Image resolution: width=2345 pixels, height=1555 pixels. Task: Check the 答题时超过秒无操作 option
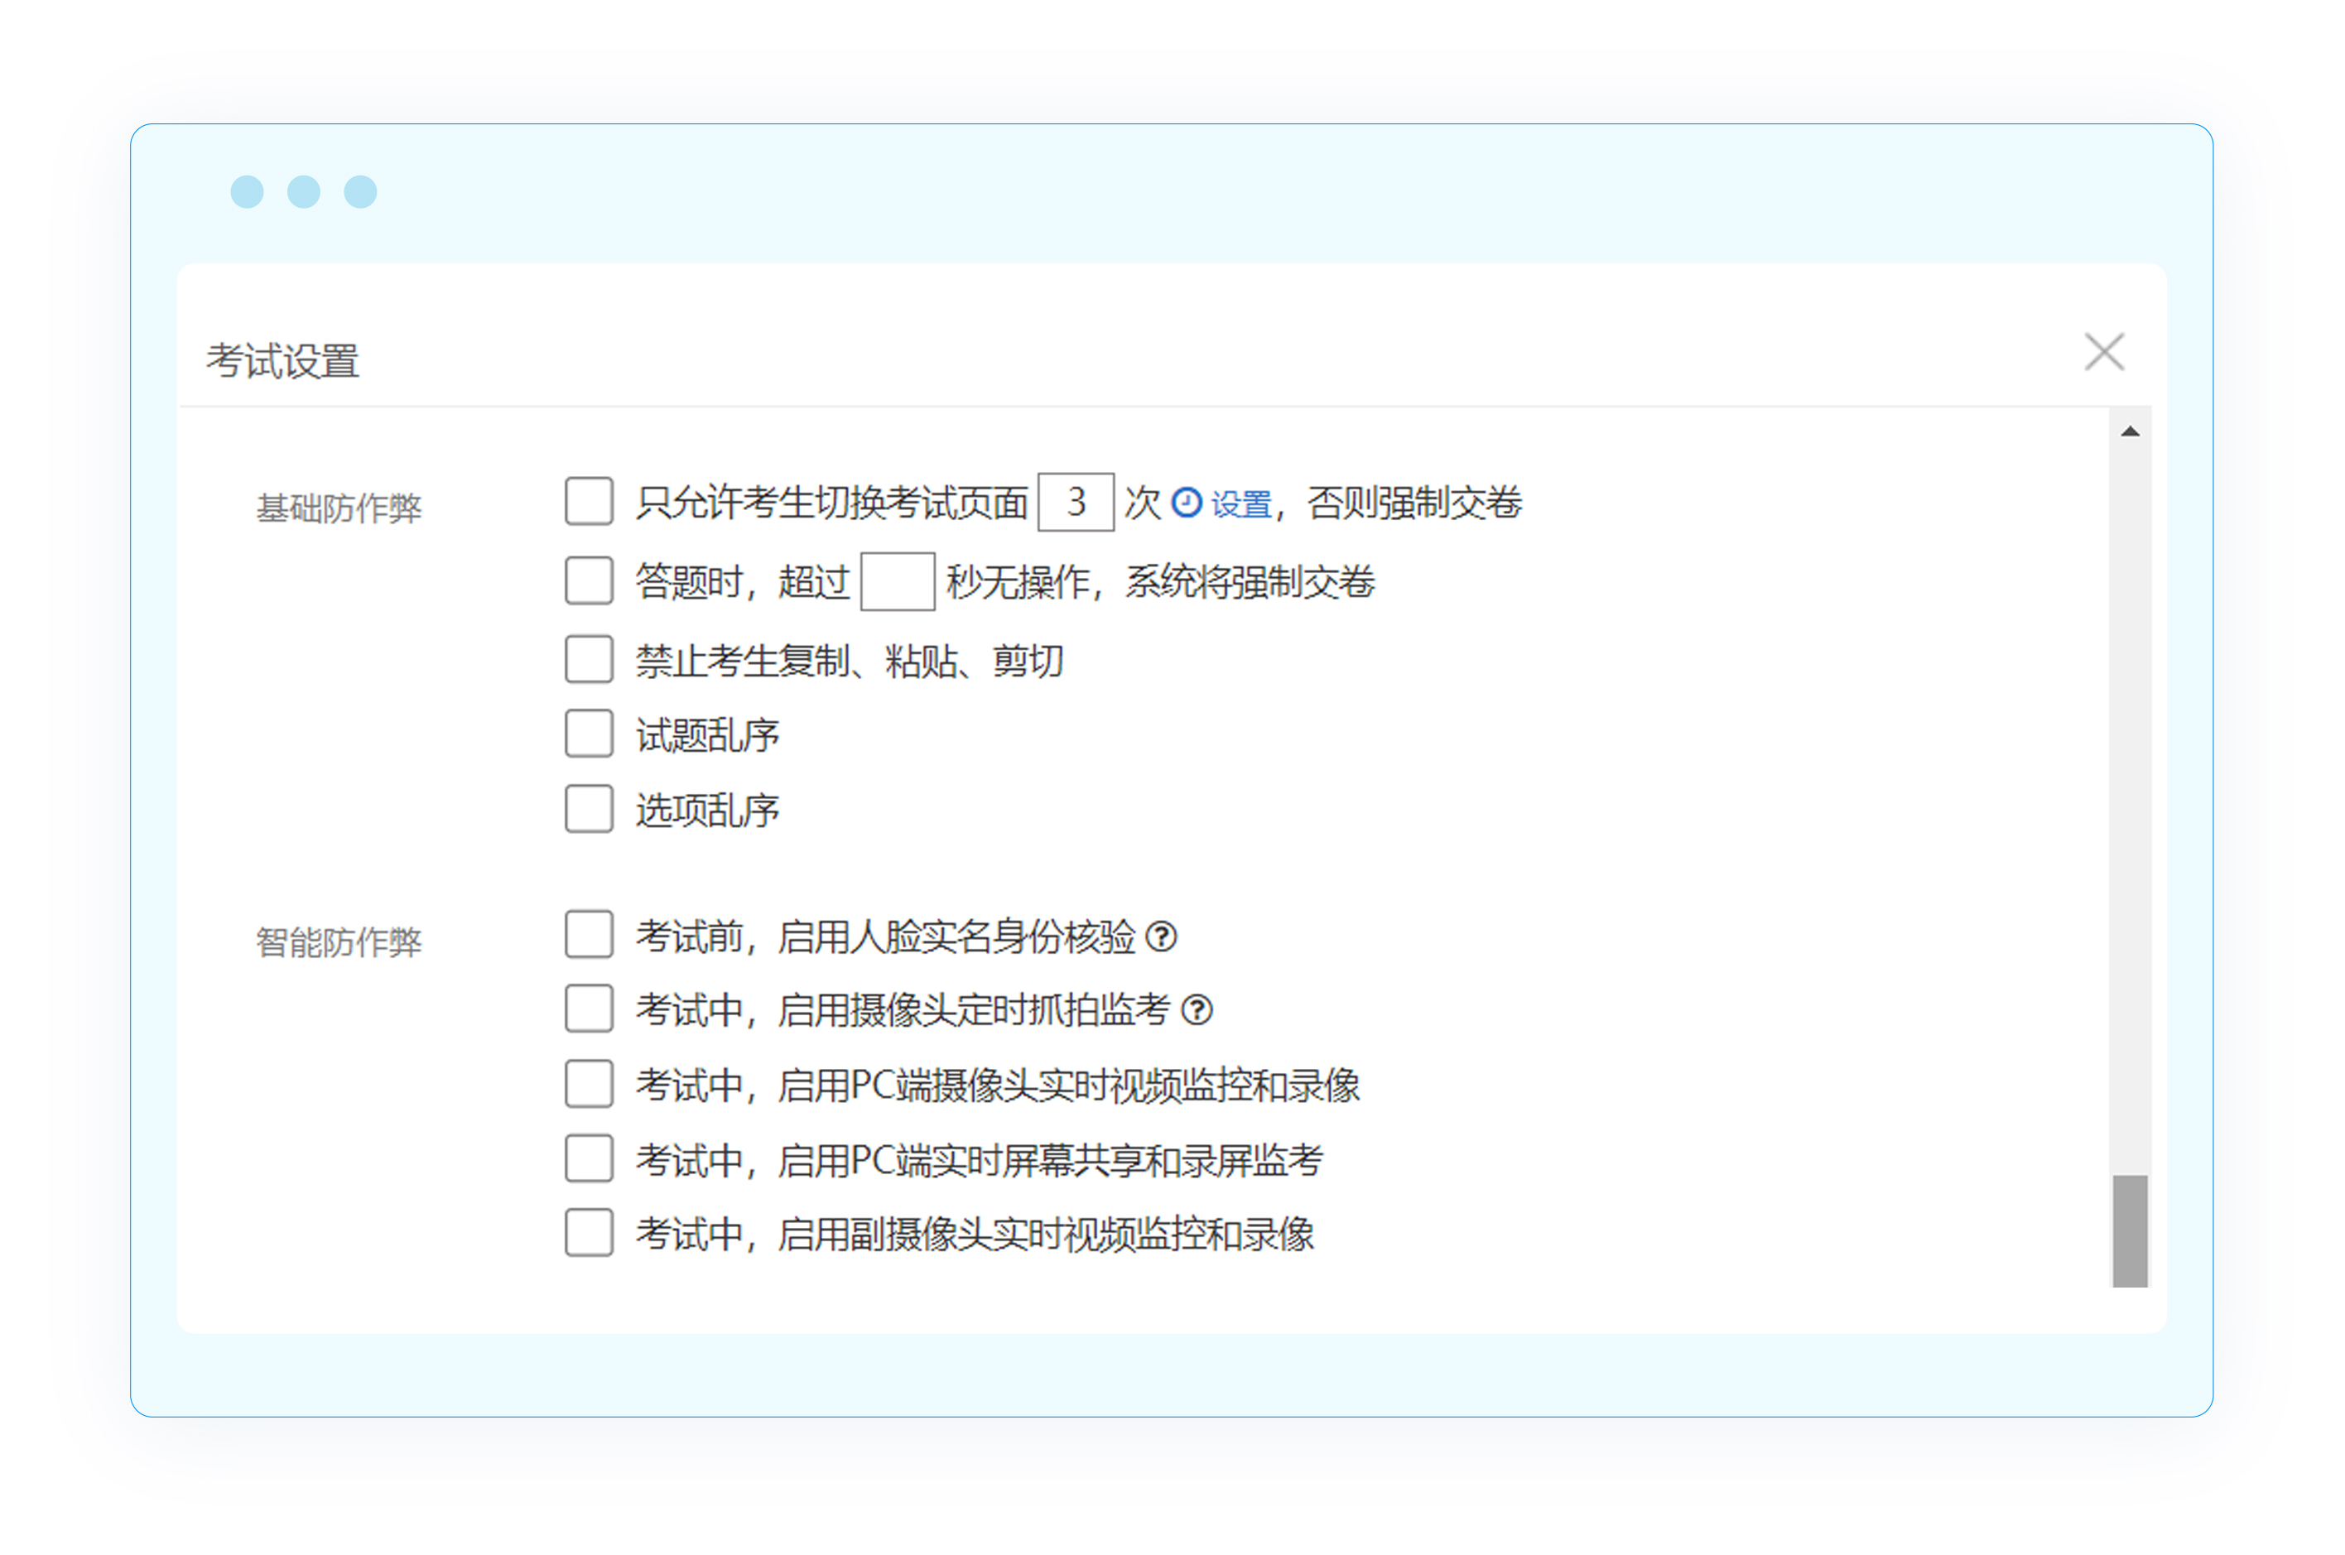tap(589, 580)
